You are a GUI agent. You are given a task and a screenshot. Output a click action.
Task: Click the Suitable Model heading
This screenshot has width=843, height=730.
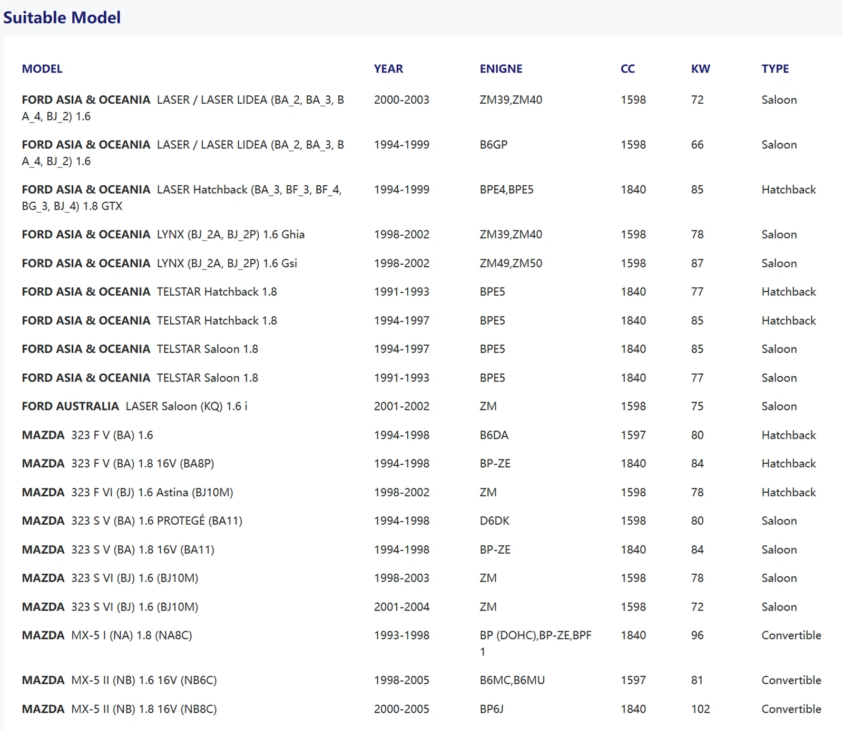pyautogui.click(x=62, y=17)
